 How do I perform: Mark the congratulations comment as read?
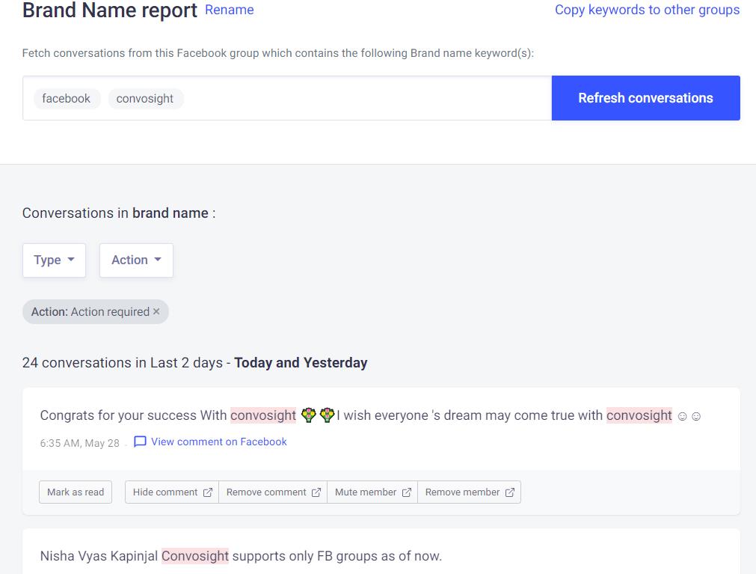click(x=75, y=492)
